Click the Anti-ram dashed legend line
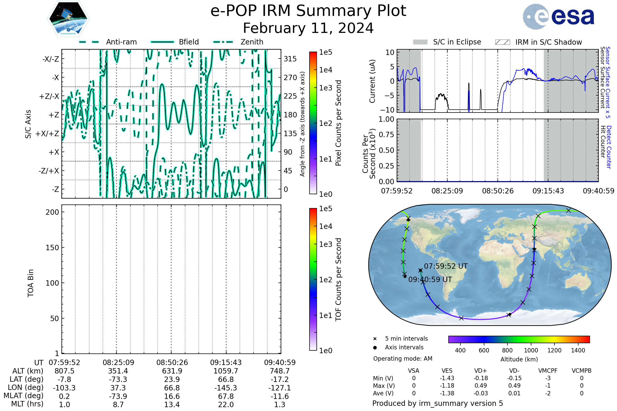The height and width of the screenshot is (411, 617). coord(89,42)
